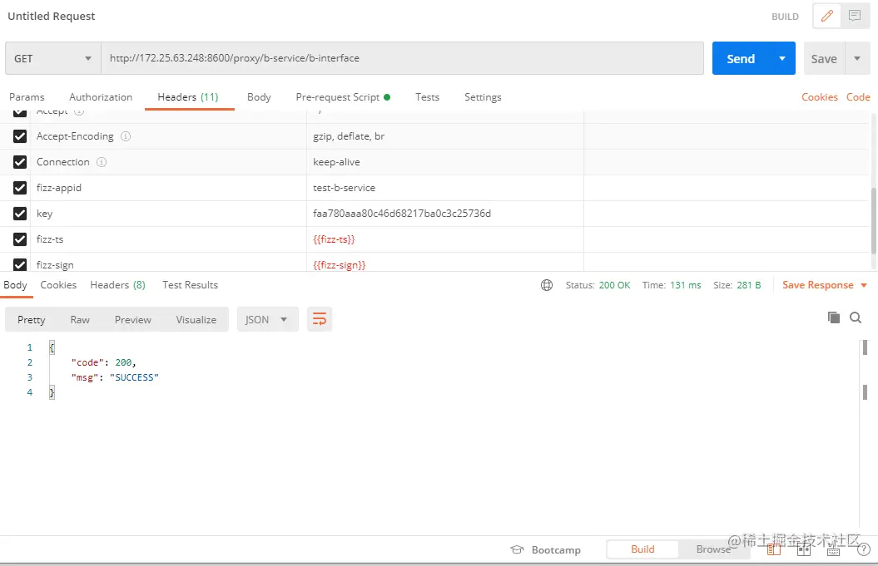This screenshot has width=878, height=566.
Task: Expand the Send button dropdown arrow
Action: (782, 58)
